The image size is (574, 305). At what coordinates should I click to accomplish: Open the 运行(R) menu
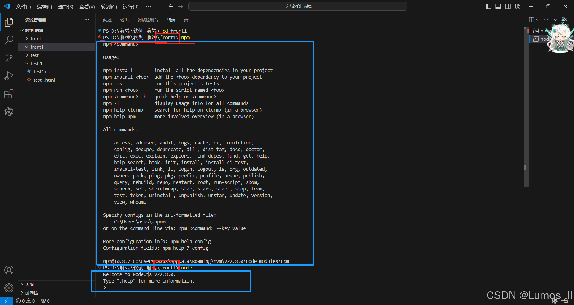pos(131,7)
